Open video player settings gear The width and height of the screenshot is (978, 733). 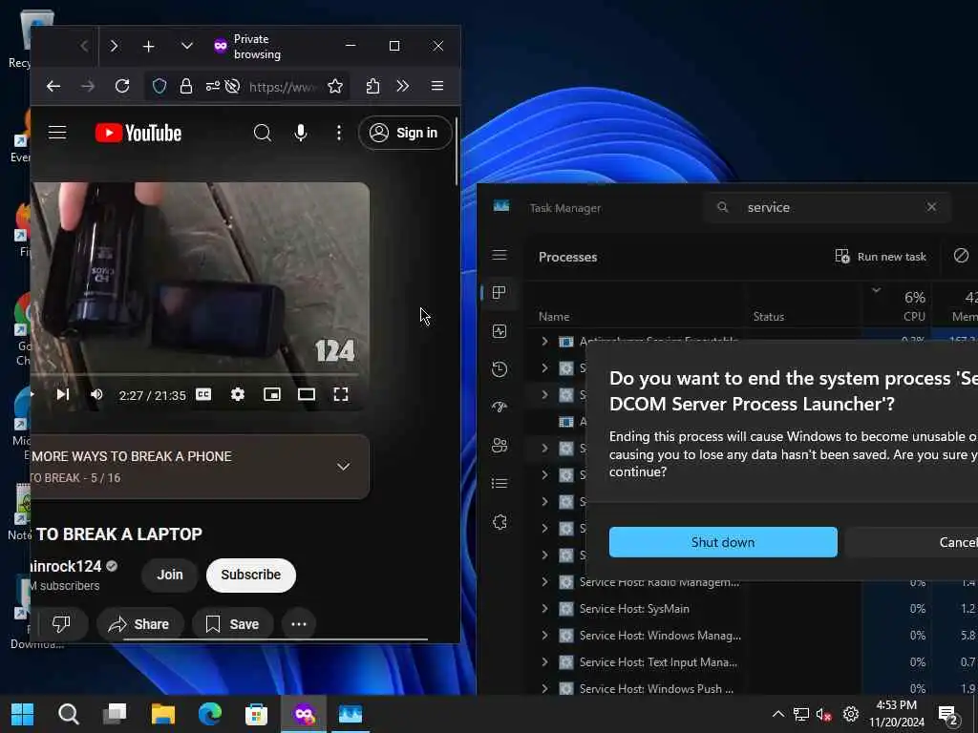point(238,394)
